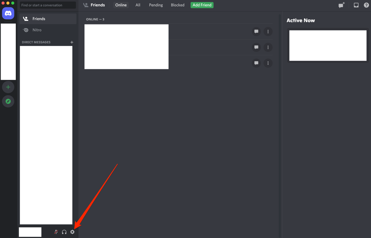
Task: Open the More options menu for the third friend
Action: pyautogui.click(x=268, y=63)
